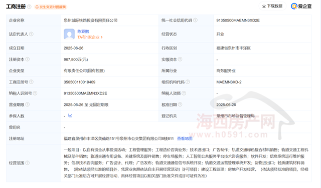
Task: Click help icon next to 组织机构代码
Action: point(188,82)
